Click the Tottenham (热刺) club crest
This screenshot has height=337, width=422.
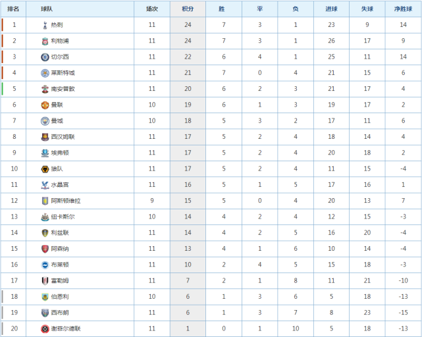[45, 24]
